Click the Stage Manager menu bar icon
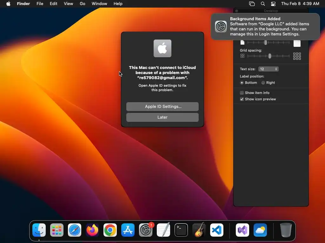The height and width of the screenshot is (243, 325). [x=252, y=4]
